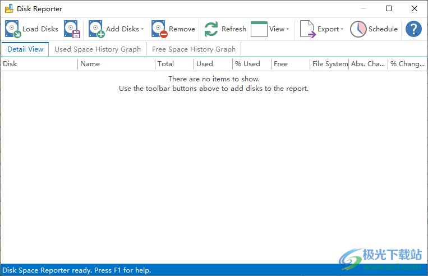Image resolution: width=428 pixels, height=276 pixels.
Task: Click the Load Disks toolbar icon
Action: tap(13, 29)
